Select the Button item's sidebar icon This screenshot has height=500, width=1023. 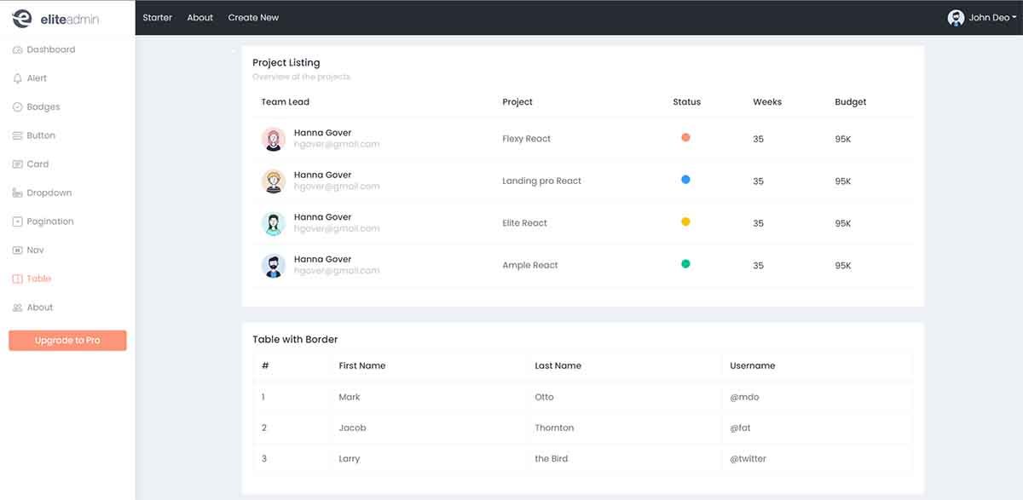click(x=19, y=135)
